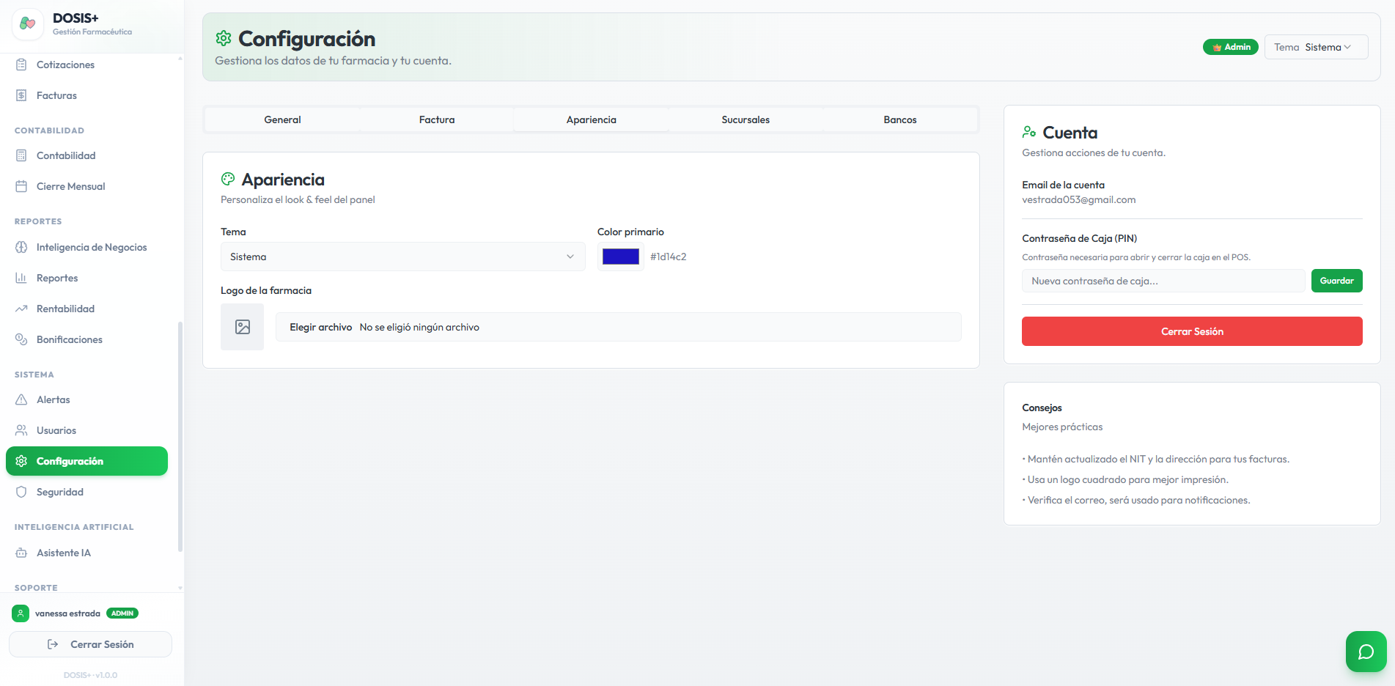Open the primary color picker swatch
The height and width of the screenshot is (686, 1395).
click(x=621, y=257)
